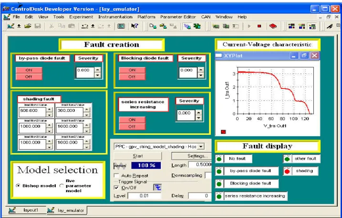Decrease Blocking diode Severity with down arrow
This screenshot has width=342, height=218.
201,75
